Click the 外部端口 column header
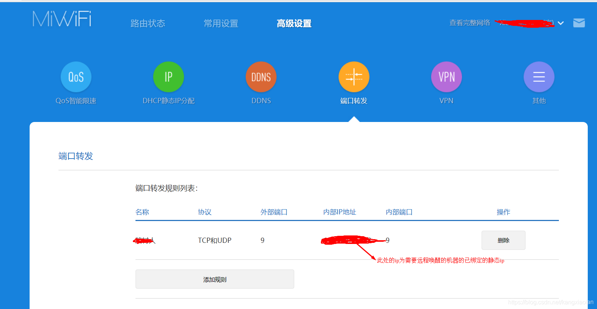Screen dimensions: 597x309 point(274,212)
